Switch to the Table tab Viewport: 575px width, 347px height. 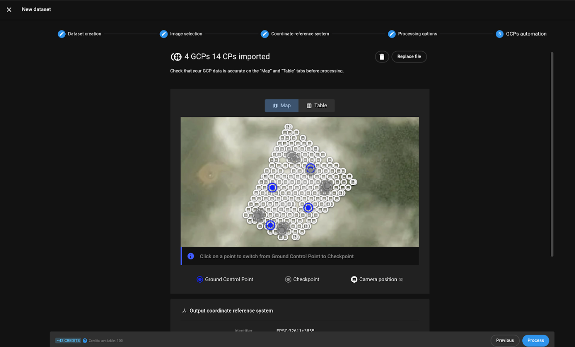[x=317, y=105]
